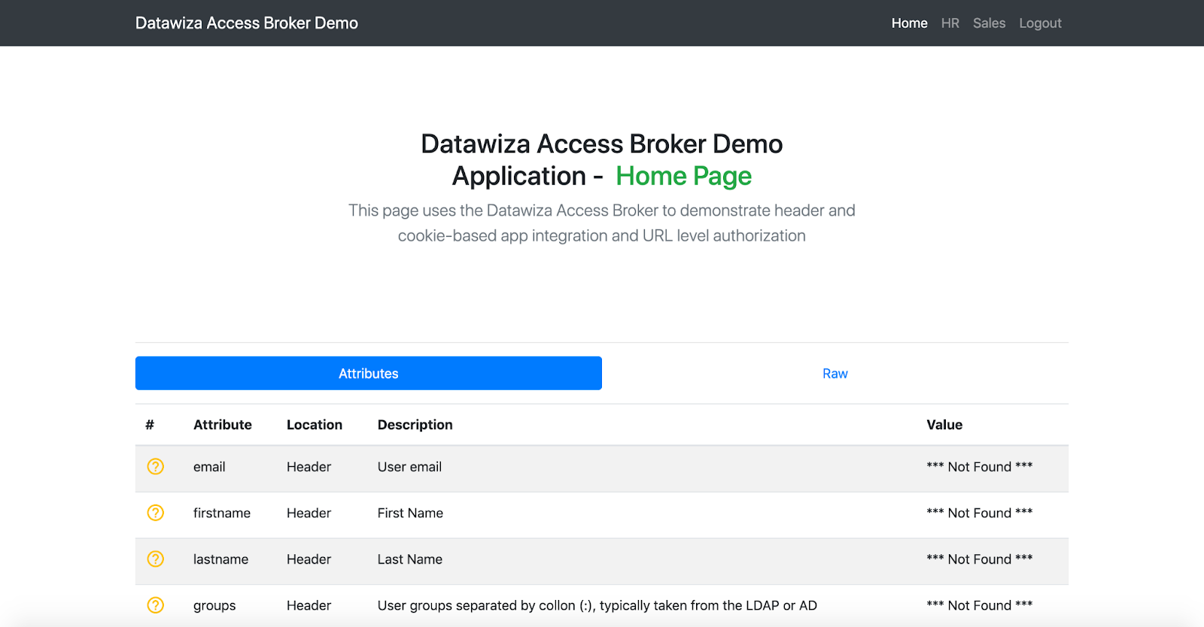Click the 'Last Name' description
This screenshot has width=1204, height=627.
(410, 559)
